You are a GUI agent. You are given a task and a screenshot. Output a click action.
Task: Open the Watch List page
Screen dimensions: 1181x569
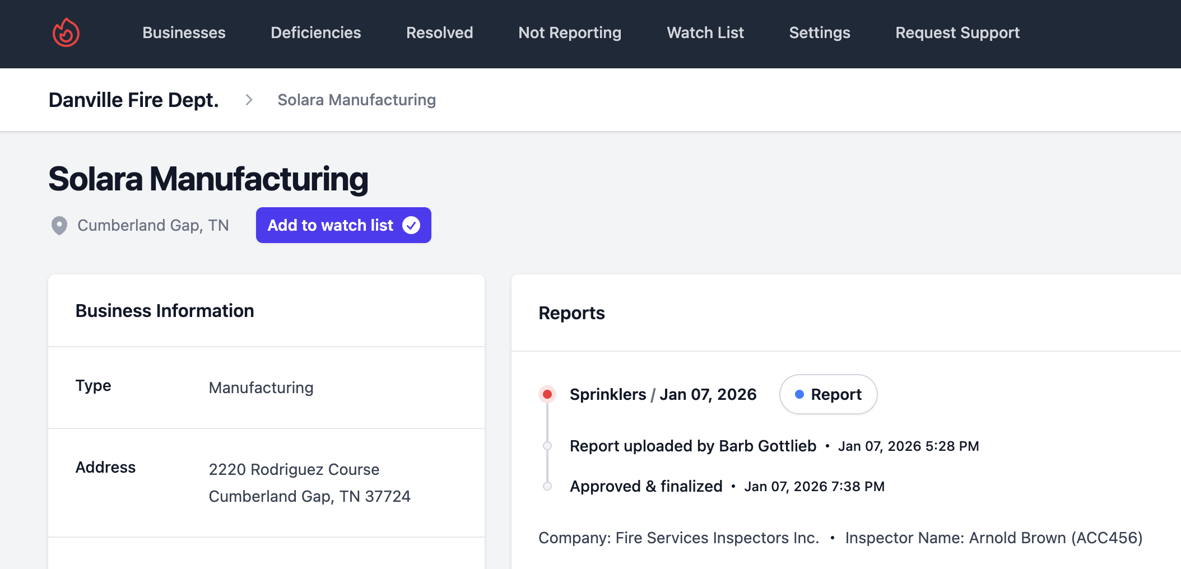pyautogui.click(x=705, y=32)
